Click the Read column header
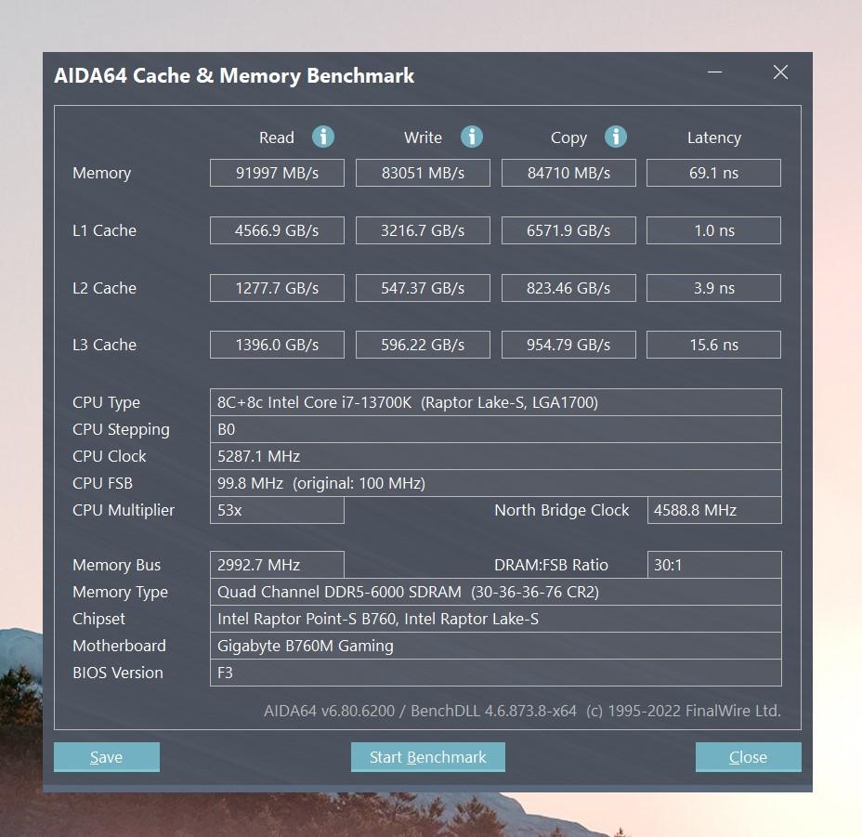 277,137
